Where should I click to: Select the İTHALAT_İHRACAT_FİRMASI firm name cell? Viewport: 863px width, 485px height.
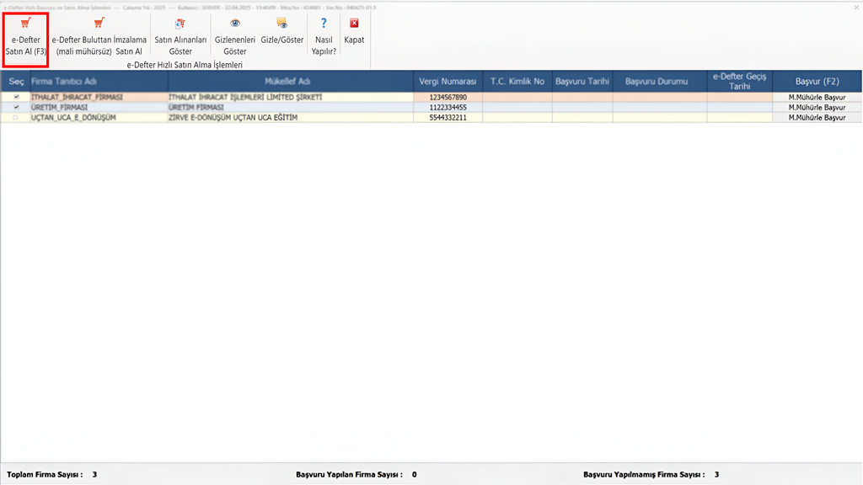click(x=99, y=98)
